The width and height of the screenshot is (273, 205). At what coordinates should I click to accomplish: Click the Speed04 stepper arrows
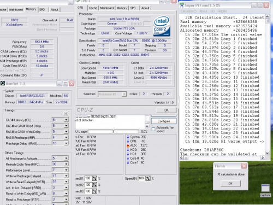pyautogui.click(x=148, y=178)
